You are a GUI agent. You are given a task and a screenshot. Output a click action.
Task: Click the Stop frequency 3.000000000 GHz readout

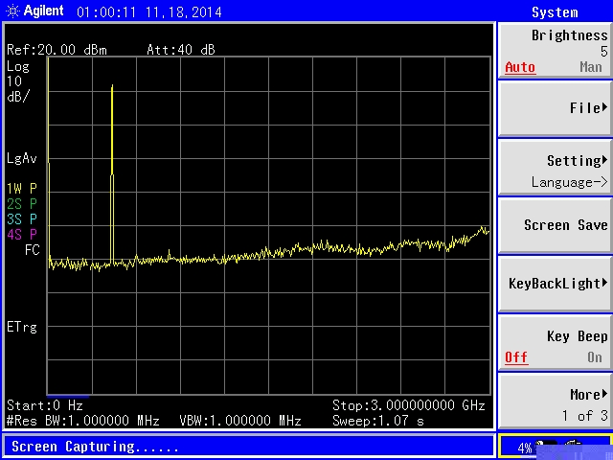tap(409, 405)
